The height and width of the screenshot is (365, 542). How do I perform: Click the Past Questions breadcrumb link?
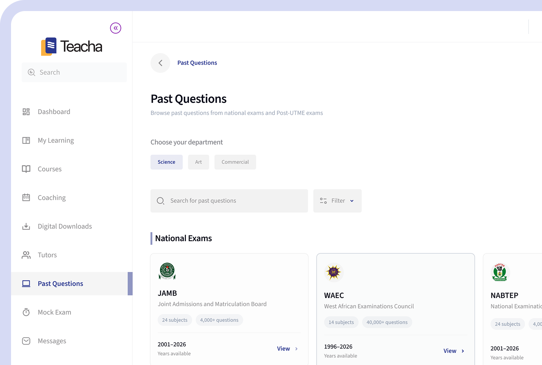(x=197, y=63)
